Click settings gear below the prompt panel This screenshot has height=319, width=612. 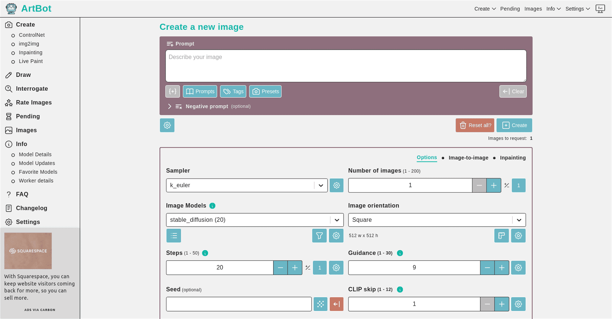coord(167,125)
